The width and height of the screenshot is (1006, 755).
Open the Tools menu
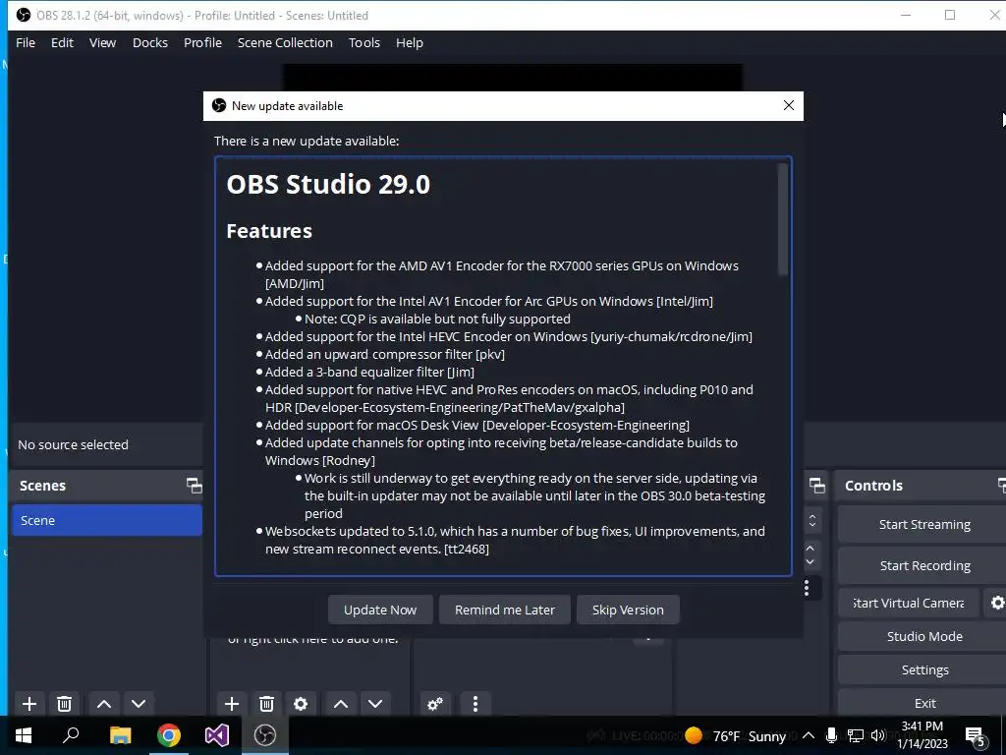(364, 42)
